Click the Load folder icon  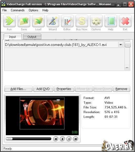(x=38, y=21)
